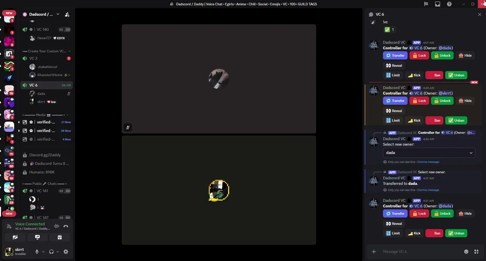The width and height of the screenshot is (486, 261).
Task: Click Dadscord VC bot avatar on 4:07 AM message
Action: tap(373, 45)
